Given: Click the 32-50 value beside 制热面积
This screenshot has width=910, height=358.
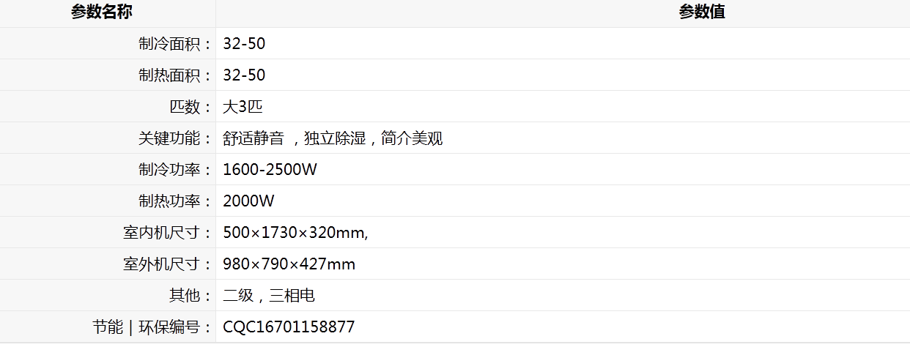Looking at the screenshot, I should [244, 75].
